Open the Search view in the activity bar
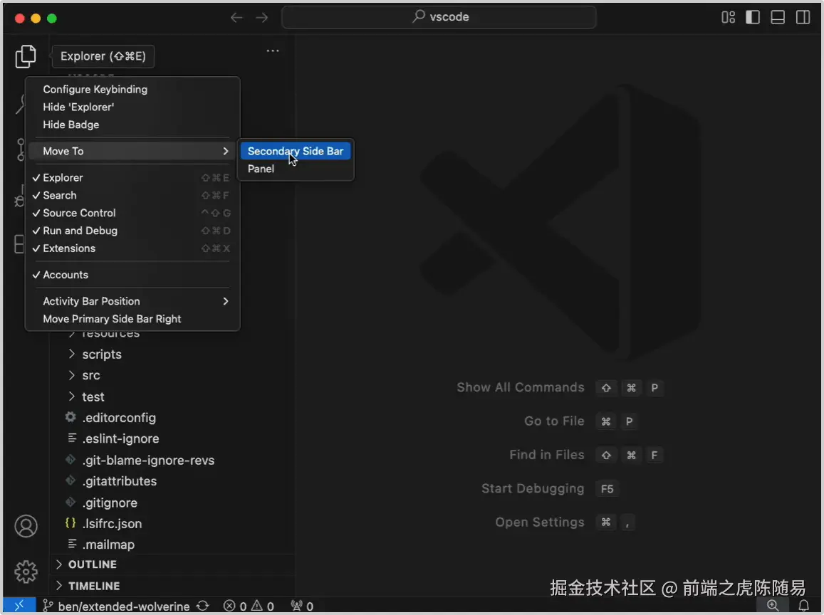The height and width of the screenshot is (615, 824). tap(26, 103)
